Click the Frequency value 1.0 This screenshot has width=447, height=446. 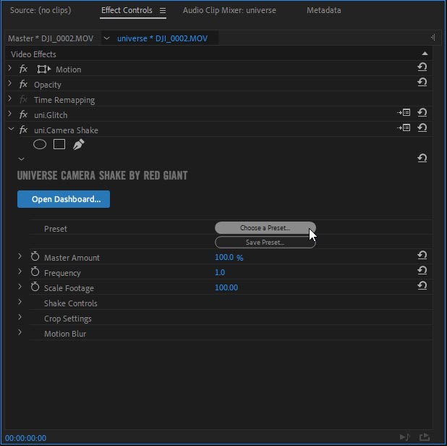point(219,272)
